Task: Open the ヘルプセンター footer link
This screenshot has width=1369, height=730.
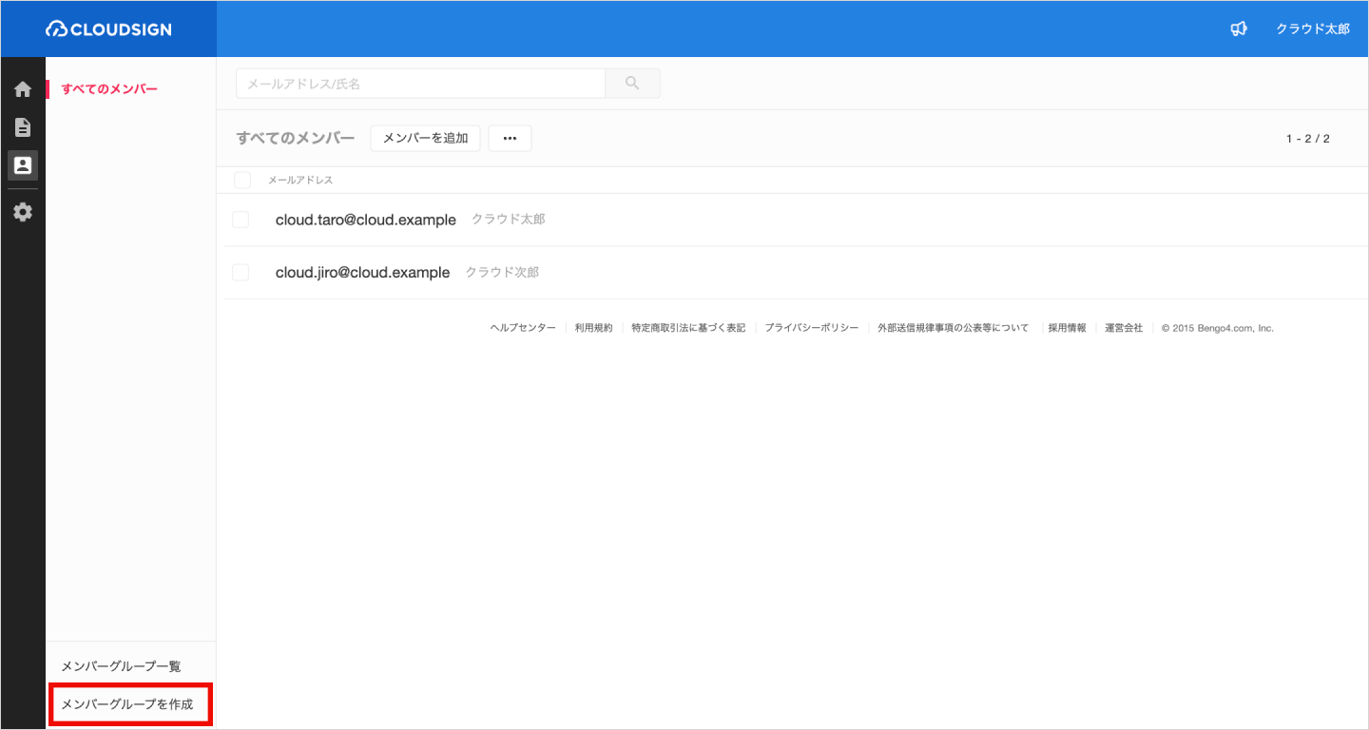Action: tap(523, 328)
